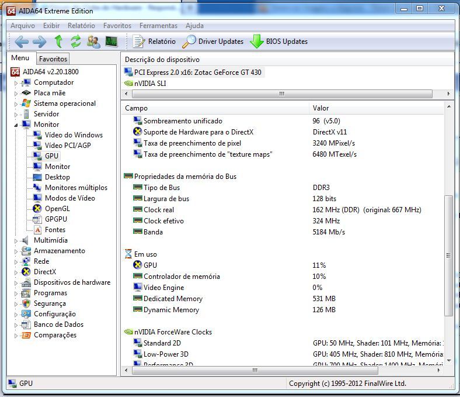Open the Ferramentas menu

[158, 26]
